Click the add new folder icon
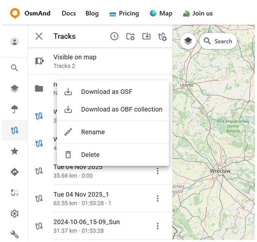This screenshot has height=242, width=257. pyautogui.click(x=130, y=36)
